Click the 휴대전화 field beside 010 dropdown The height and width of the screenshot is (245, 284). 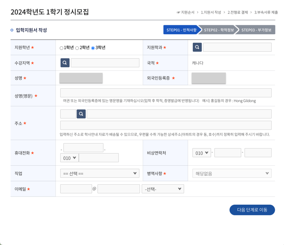click(x=99, y=158)
